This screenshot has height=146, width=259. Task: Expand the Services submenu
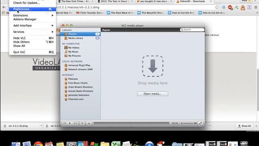coord(32,32)
